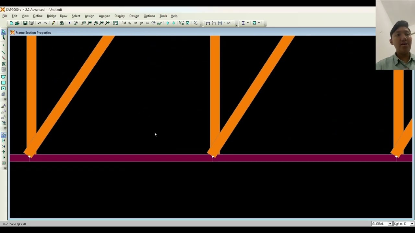Open the Select menu

click(76, 16)
